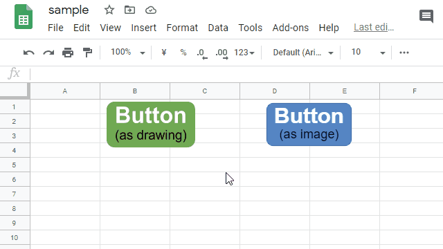
Task: Open the comment history icon
Action: pos(426,17)
